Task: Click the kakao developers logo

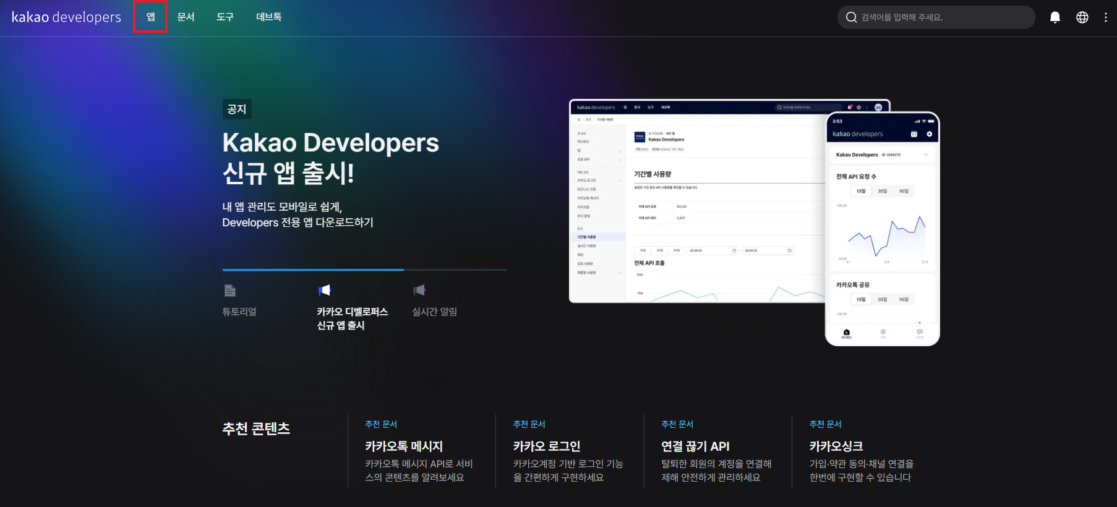Action: tap(66, 17)
